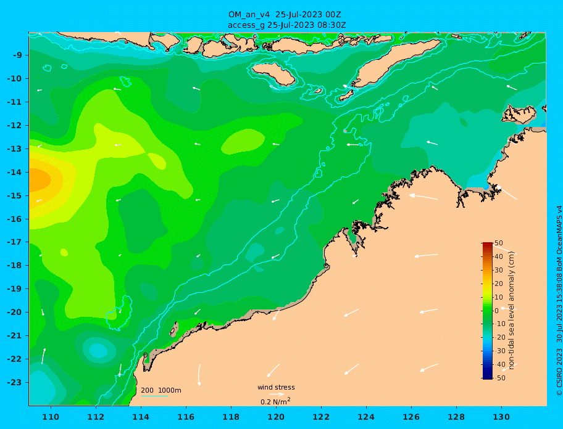Click longitude label 130
This screenshot has height=429, width=563.
(501, 417)
